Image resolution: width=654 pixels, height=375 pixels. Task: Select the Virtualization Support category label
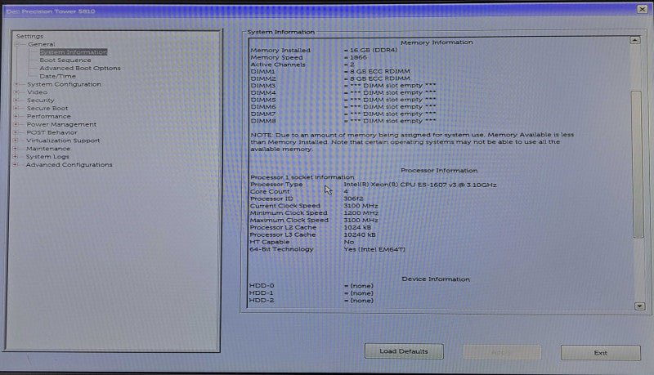[x=63, y=141]
